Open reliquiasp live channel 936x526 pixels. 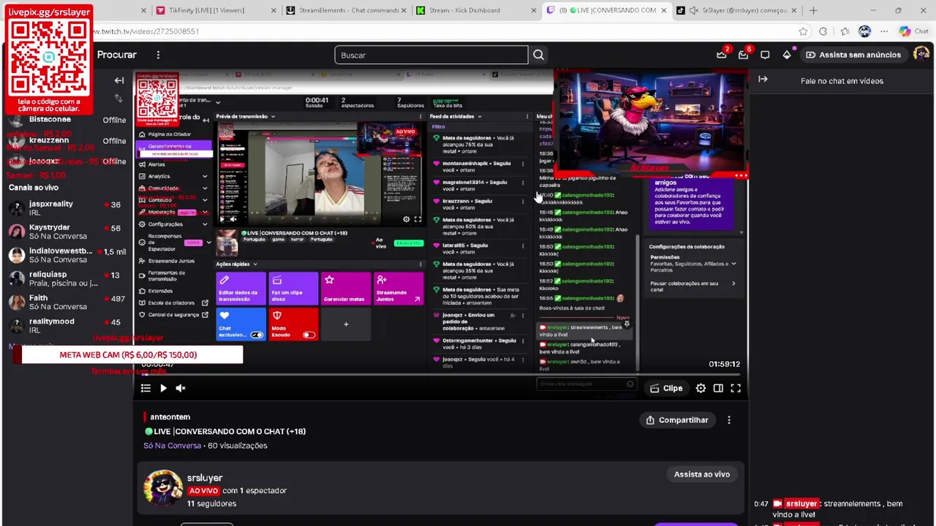[66, 278]
